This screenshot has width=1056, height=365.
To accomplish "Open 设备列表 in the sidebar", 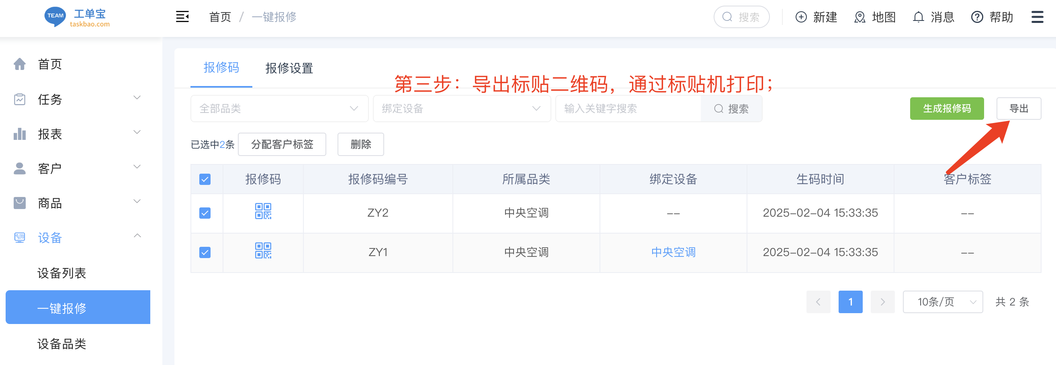I will coord(61,273).
